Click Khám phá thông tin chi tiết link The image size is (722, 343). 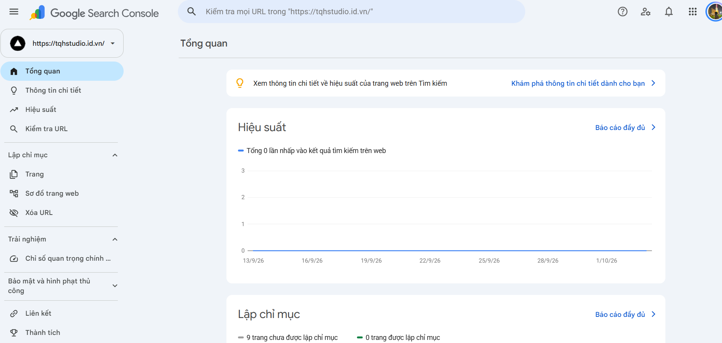pyautogui.click(x=583, y=83)
